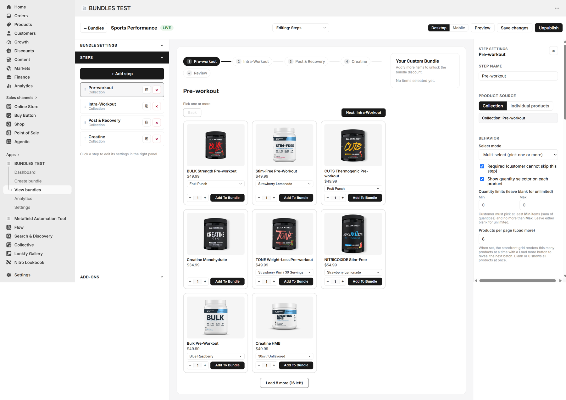This screenshot has width=566, height=400.
Task: Open Blue Raspberry flavor dropdown
Action: 215,356
